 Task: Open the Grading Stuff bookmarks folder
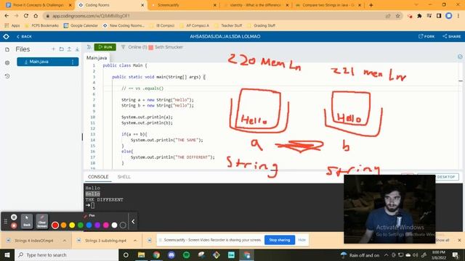click(262, 26)
